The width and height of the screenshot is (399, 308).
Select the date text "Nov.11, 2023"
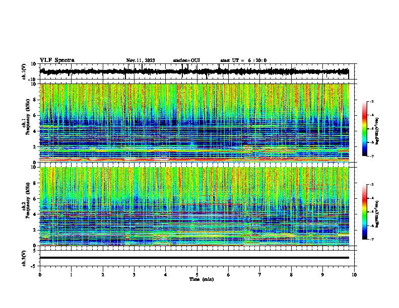coord(141,60)
